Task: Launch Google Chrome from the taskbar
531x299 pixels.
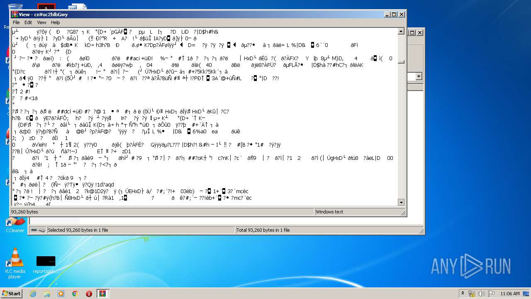Action: click(75, 294)
